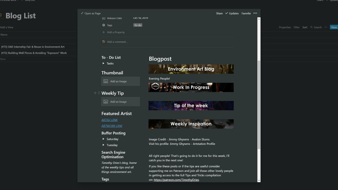Click the drag handle beside Weekly Tip heading
The width and height of the screenshot is (338, 190).
pyautogui.click(x=99, y=93)
